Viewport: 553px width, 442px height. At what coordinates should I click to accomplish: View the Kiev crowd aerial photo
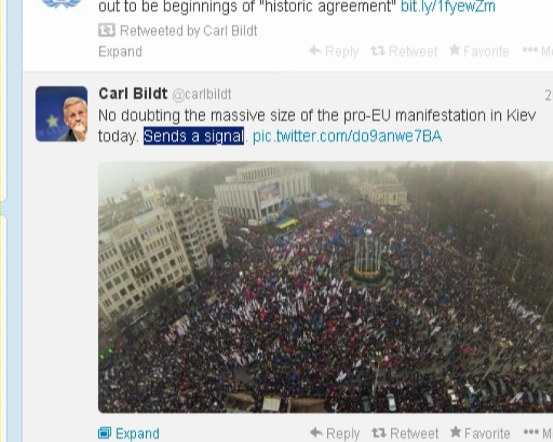click(x=326, y=287)
